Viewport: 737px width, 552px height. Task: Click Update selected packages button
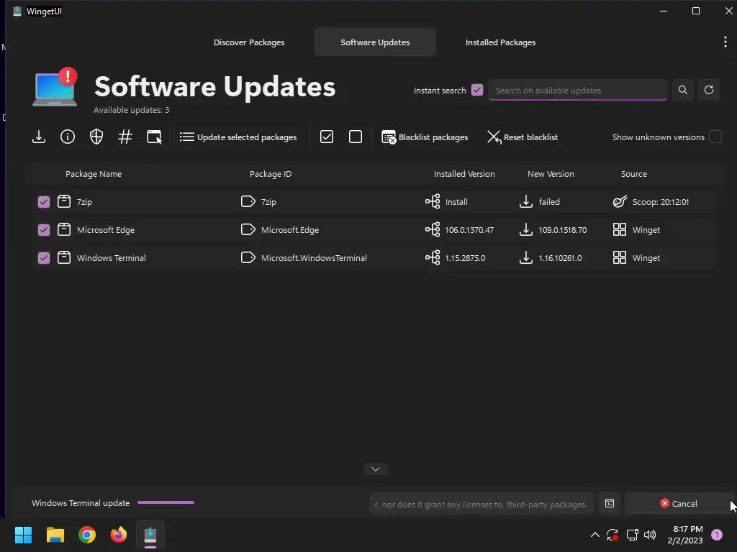pyautogui.click(x=238, y=137)
